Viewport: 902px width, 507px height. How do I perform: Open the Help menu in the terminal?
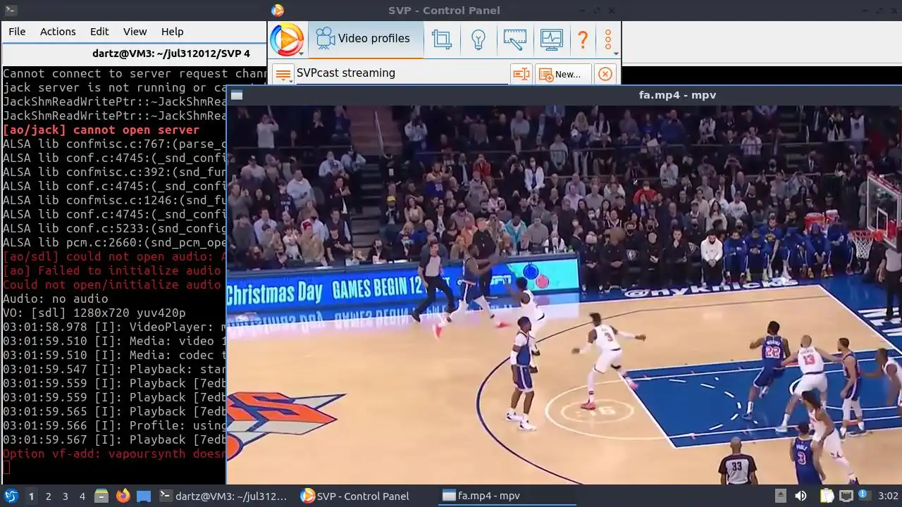coord(173,32)
